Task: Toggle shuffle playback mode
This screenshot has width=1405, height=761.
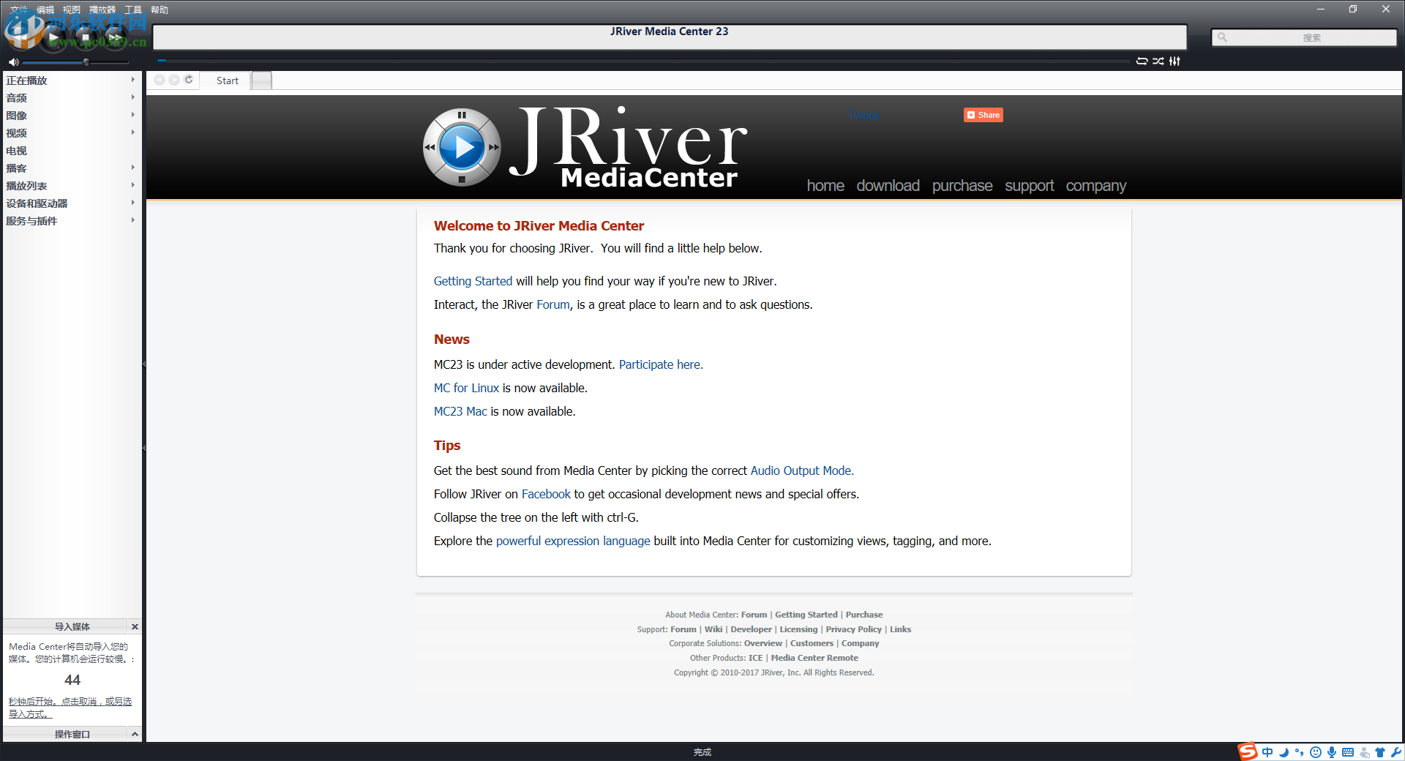Action: (1158, 61)
